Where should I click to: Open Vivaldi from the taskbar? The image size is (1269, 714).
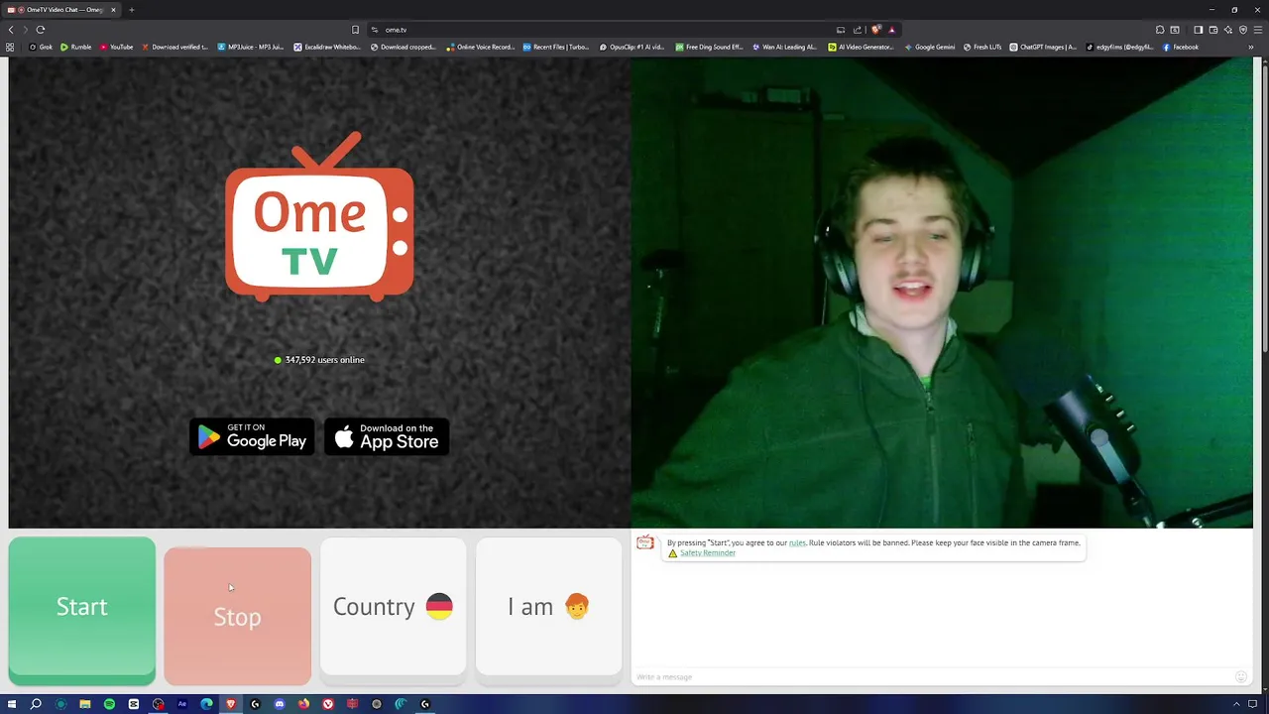pyautogui.click(x=327, y=704)
